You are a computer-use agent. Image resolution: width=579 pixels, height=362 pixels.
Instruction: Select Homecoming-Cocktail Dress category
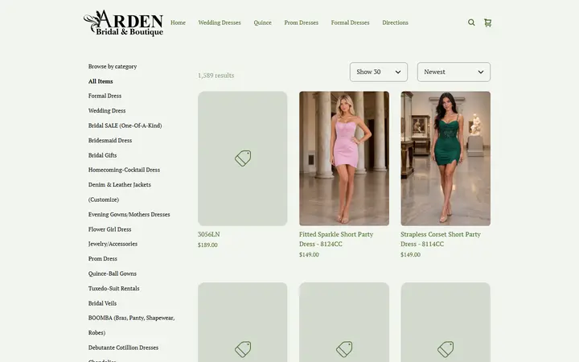[x=124, y=170]
